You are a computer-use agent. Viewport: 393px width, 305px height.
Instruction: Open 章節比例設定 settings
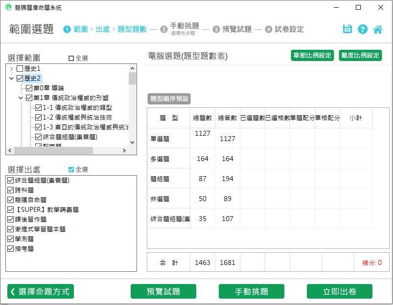pos(312,55)
